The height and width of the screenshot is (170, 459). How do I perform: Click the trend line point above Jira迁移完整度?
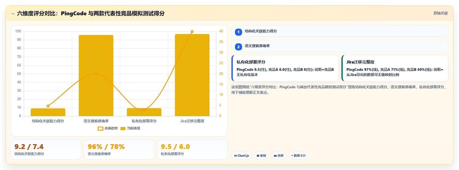click(192, 32)
